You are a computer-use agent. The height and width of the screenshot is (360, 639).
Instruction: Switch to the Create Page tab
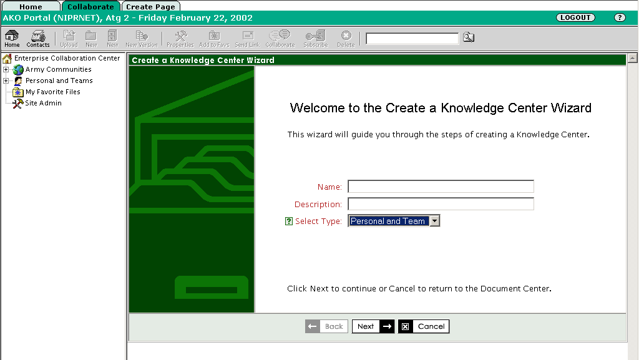(150, 7)
